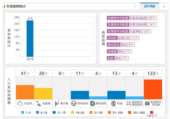Image resolution: width=170 pixels, height=119 pixels.
Task: Click the braking system (制动系统) disc icon
Action: pos(93,103)
